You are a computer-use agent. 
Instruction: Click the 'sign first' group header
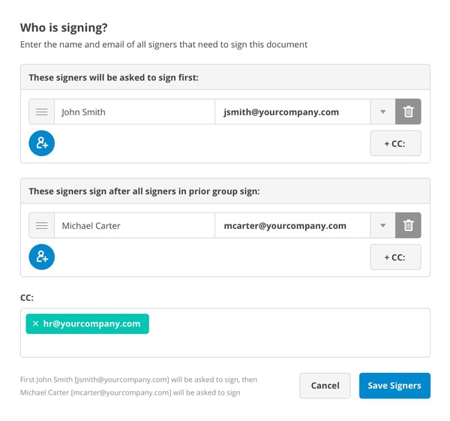(225, 77)
